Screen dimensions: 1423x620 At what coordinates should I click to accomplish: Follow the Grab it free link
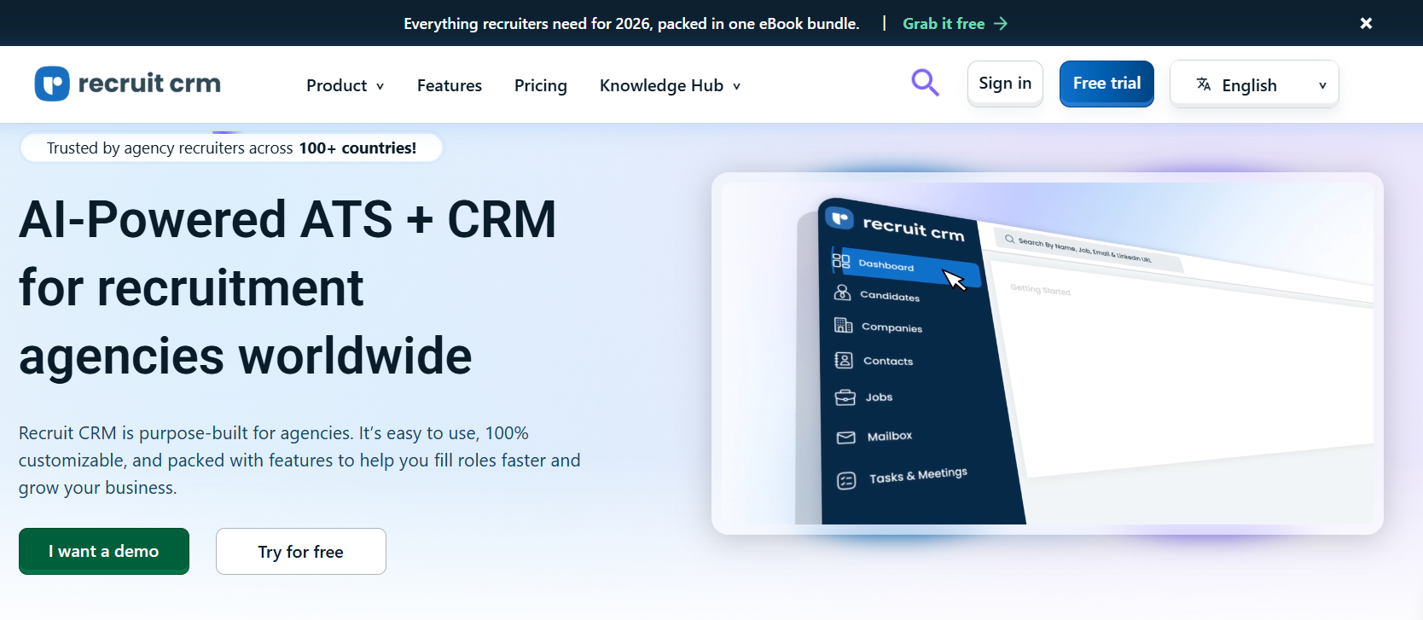point(955,24)
